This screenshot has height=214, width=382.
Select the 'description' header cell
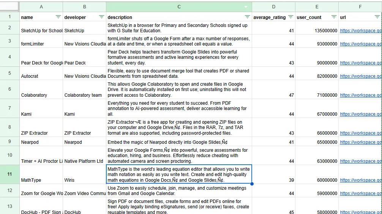point(179,17)
